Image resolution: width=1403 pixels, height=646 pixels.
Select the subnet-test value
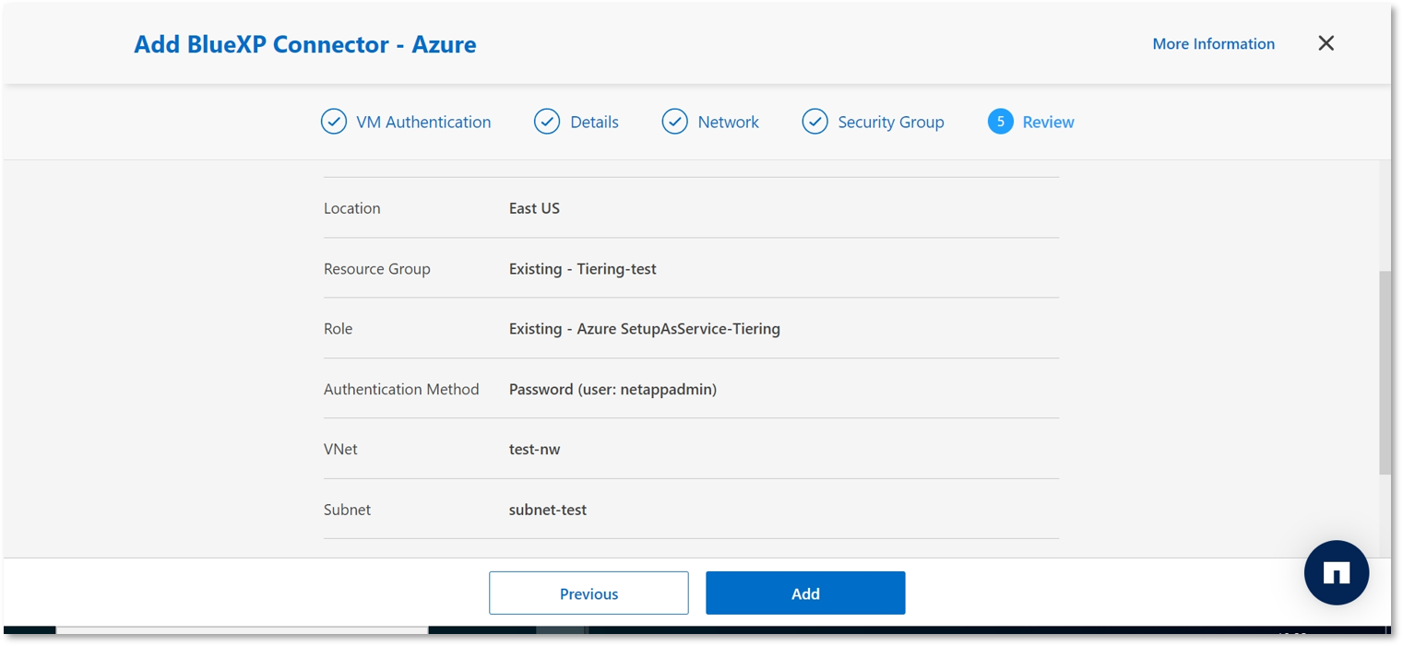pyautogui.click(x=548, y=510)
